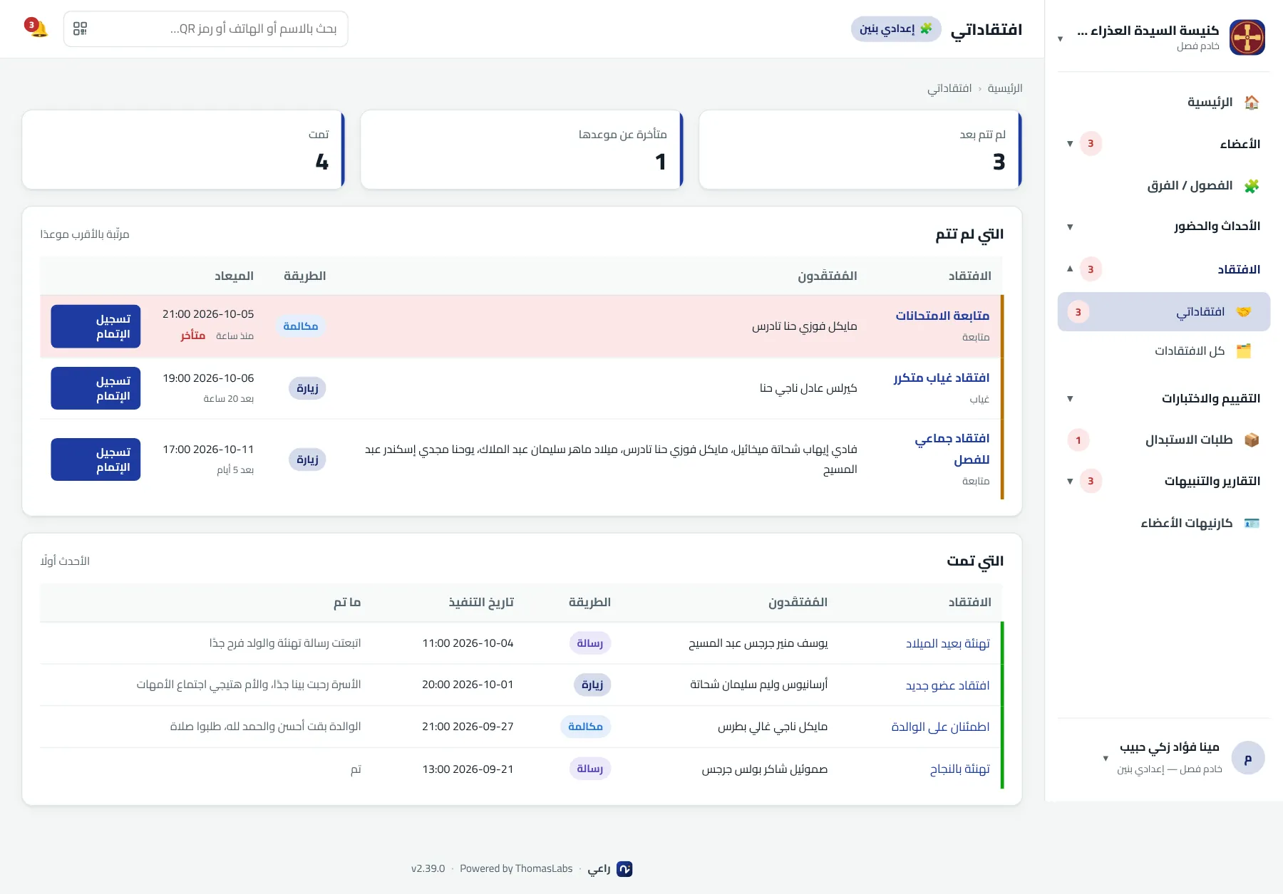Register completion for متابعة الامتحانات row
Viewport: 1283px width, 894px height.
tap(96, 326)
